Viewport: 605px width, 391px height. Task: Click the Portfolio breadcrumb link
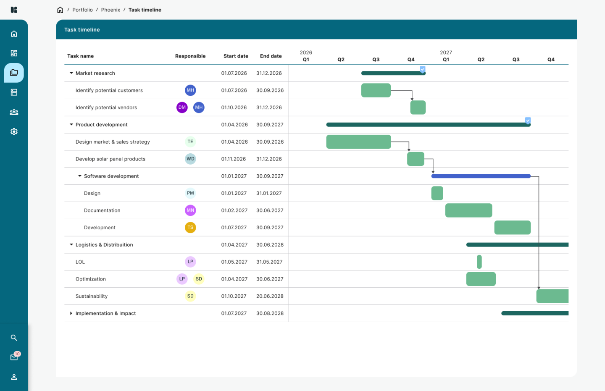pyautogui.click(x=82, y=10)
